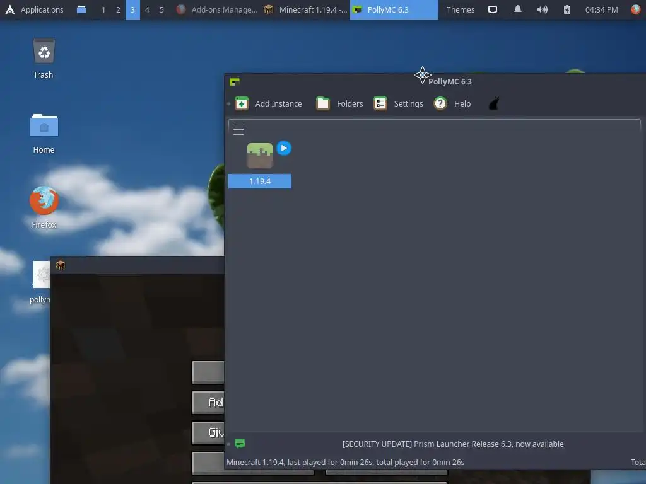Screen dimensions: 646x484
Task: Click the blue play badge on instance
Action: 283,148
